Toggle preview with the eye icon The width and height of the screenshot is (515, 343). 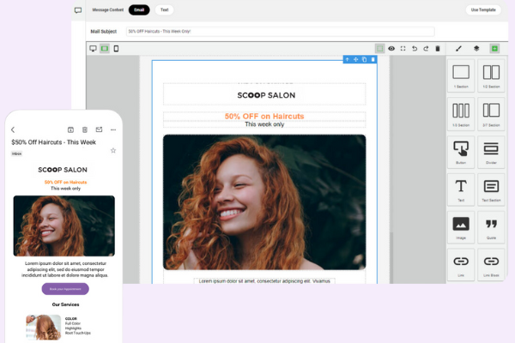click(391, 49)
